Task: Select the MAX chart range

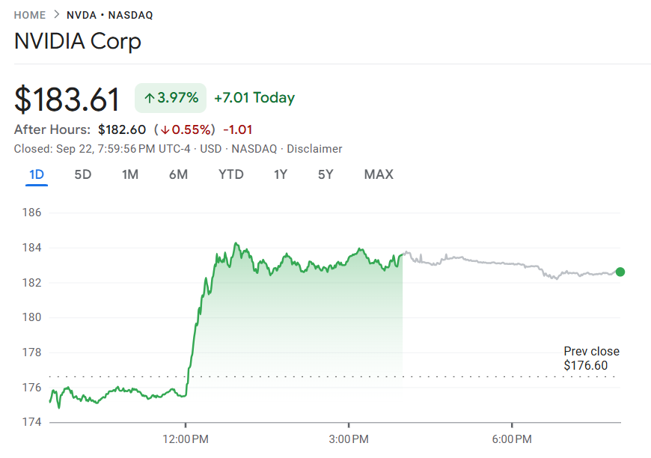Action: [x=379, y=174]
